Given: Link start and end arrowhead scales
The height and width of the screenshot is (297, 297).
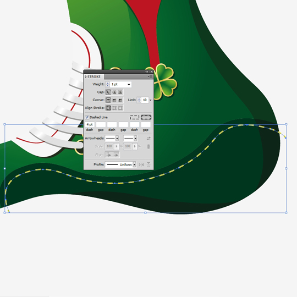Looking at the screenshot, I should (x=148, y=146).
